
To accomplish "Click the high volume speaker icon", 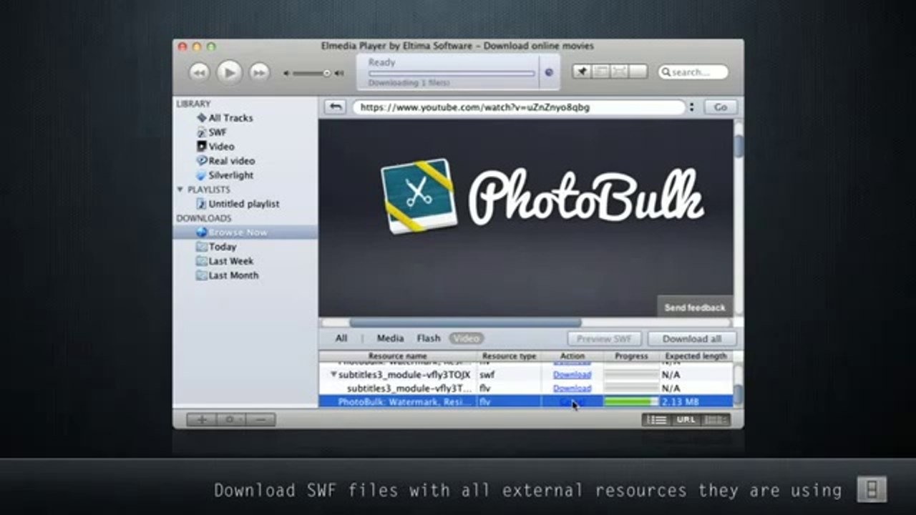I will point(340,73).
